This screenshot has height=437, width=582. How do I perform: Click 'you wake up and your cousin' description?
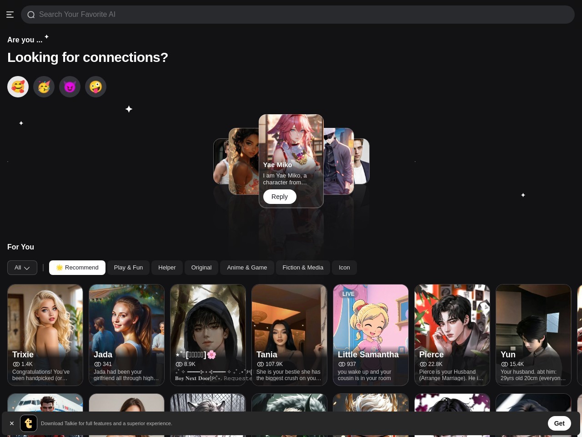[364, 375]
